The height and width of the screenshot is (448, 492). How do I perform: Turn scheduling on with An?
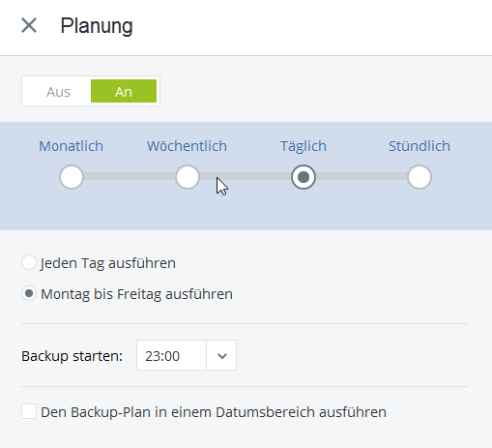point(124,92)
